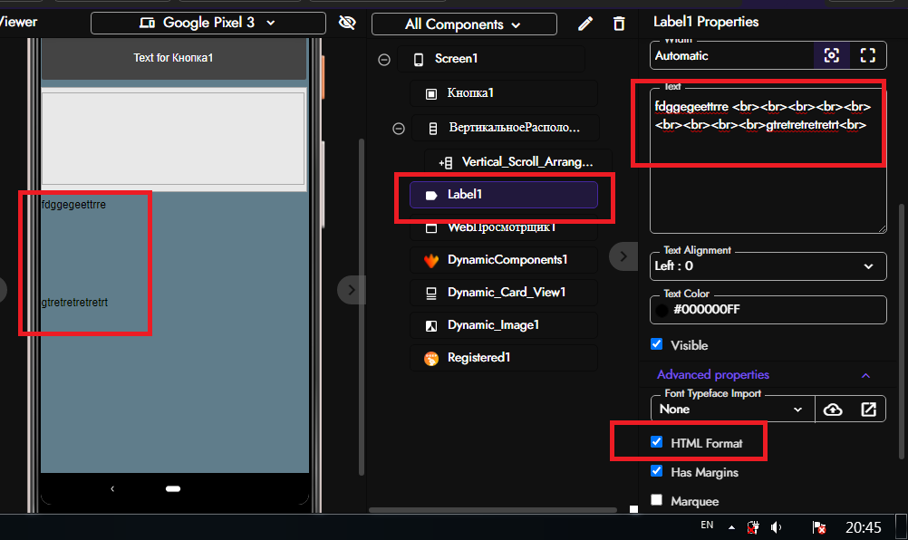Tap the phone preview home pill
The width and height of the screenshot is (908, 540).
tap(173, 488)
